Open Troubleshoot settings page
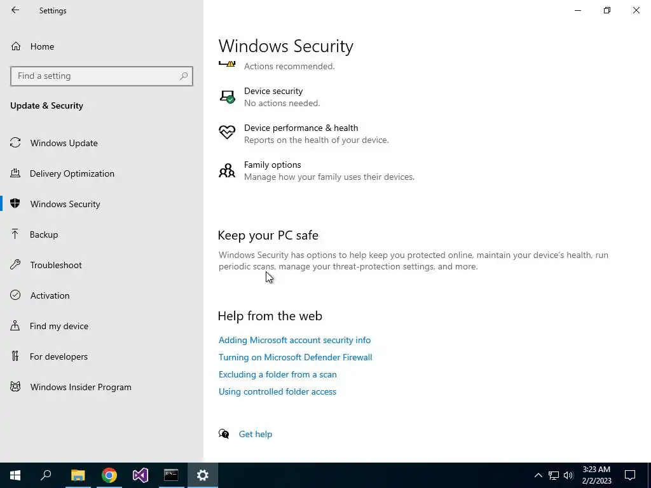Viewport: 651px width, 488px height. [56, 265]
